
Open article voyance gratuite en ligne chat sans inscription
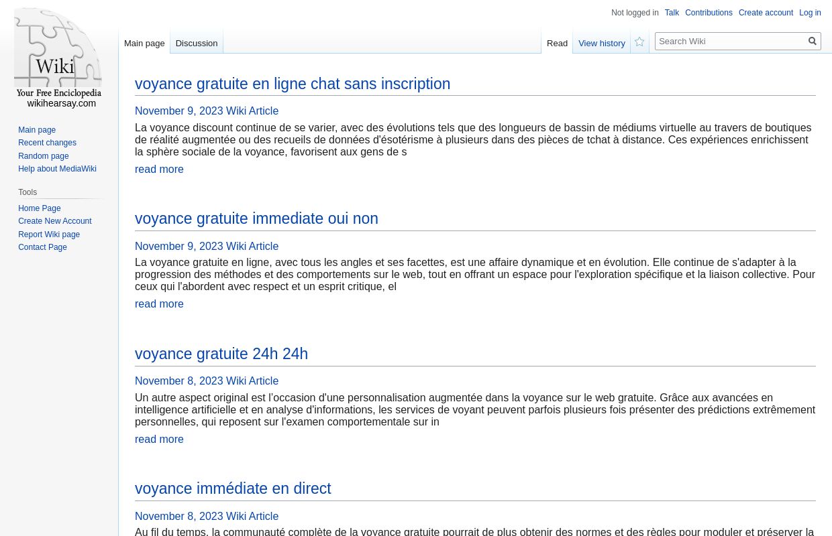tap(293, 84)
